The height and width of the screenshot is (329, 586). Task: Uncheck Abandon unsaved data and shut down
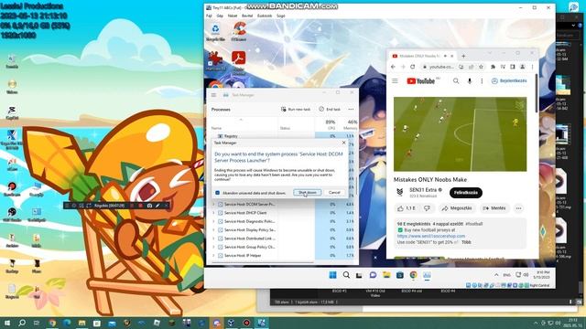218,193
